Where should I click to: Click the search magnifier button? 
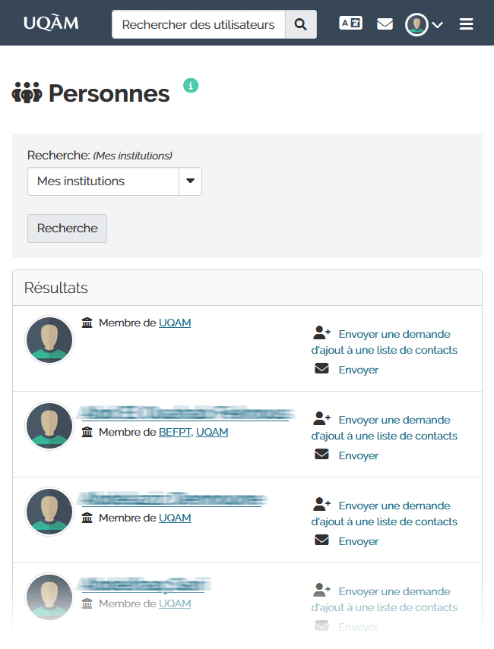tap(301, 24)
